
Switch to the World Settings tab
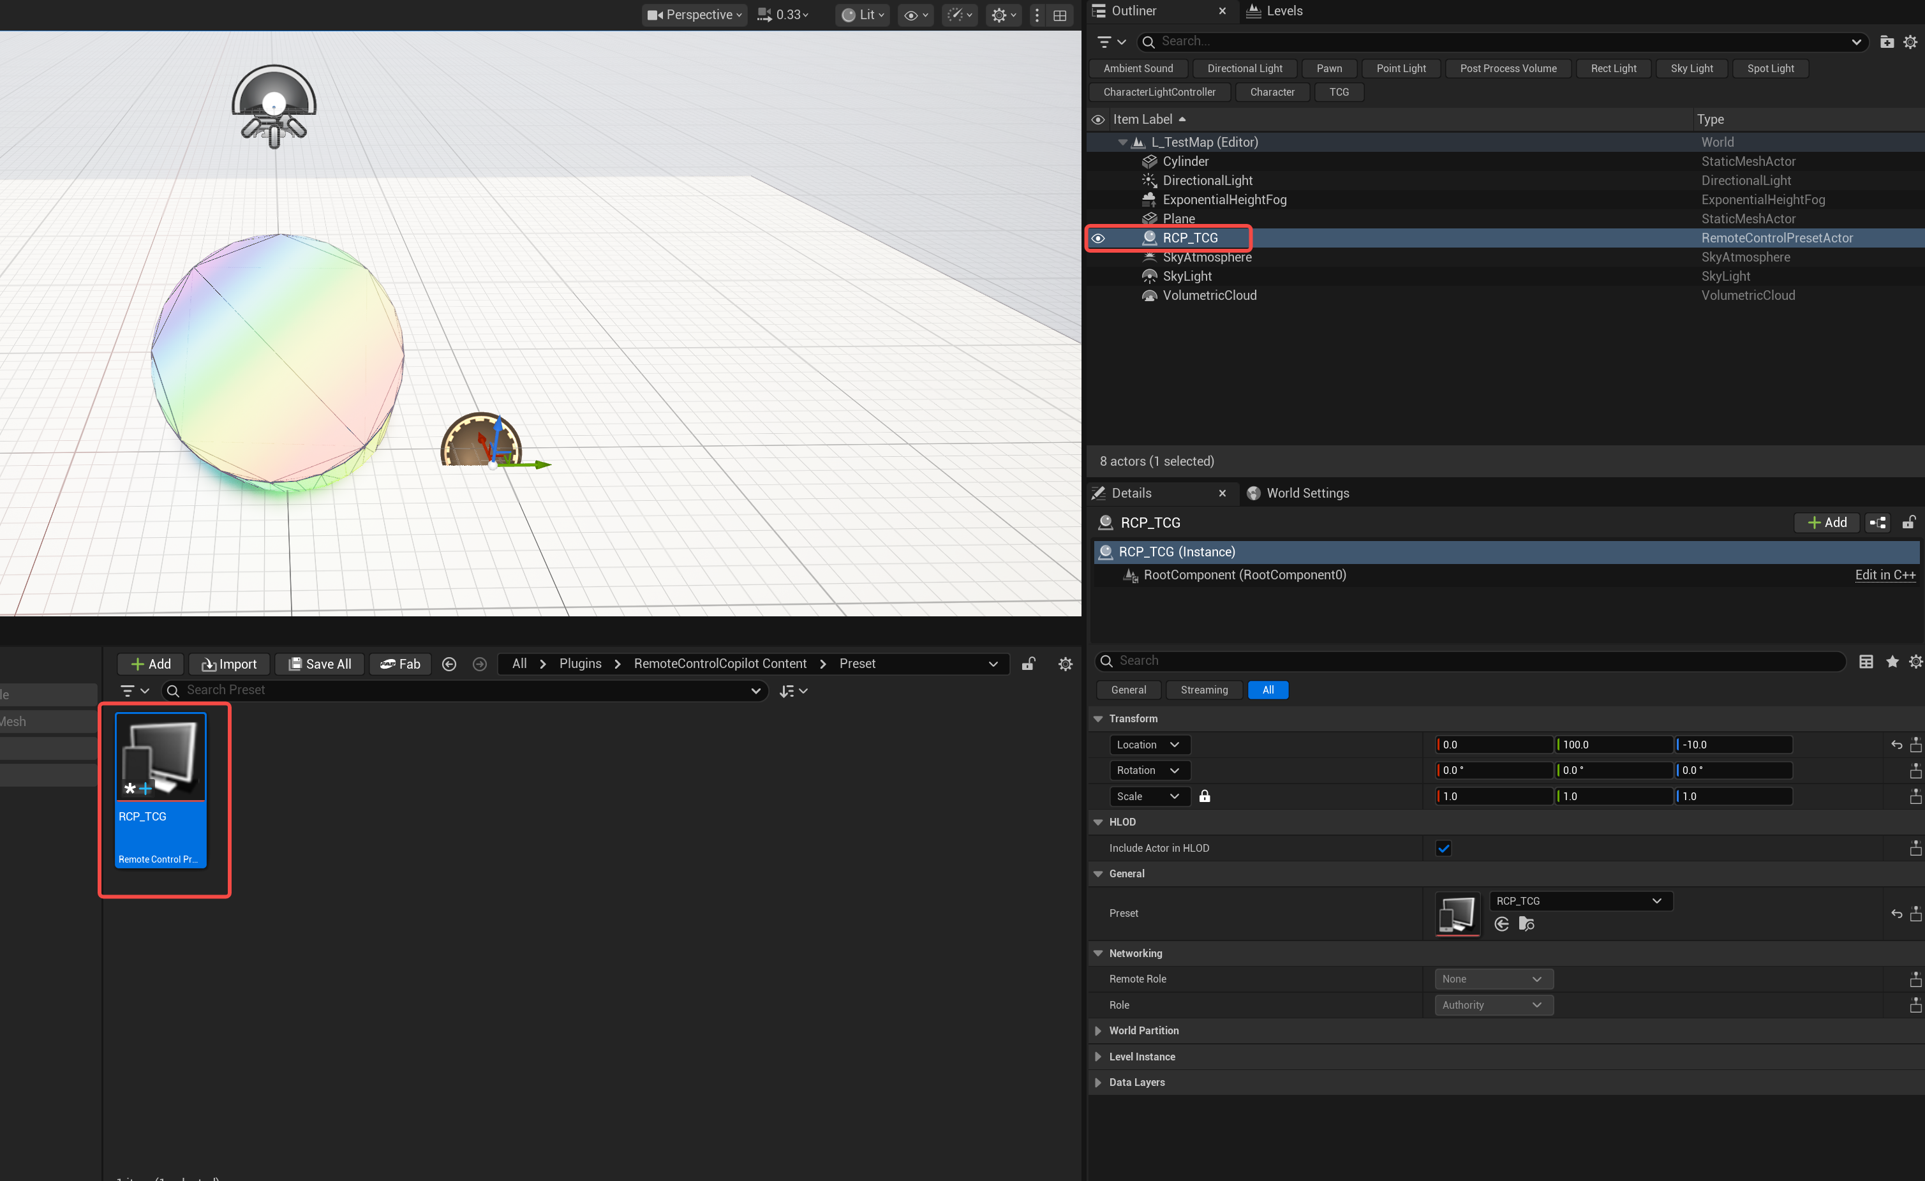click(1306, 493)
